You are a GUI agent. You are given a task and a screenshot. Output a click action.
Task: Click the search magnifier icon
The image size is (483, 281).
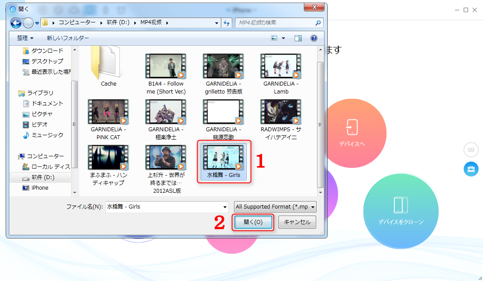[x=318, y=23]
